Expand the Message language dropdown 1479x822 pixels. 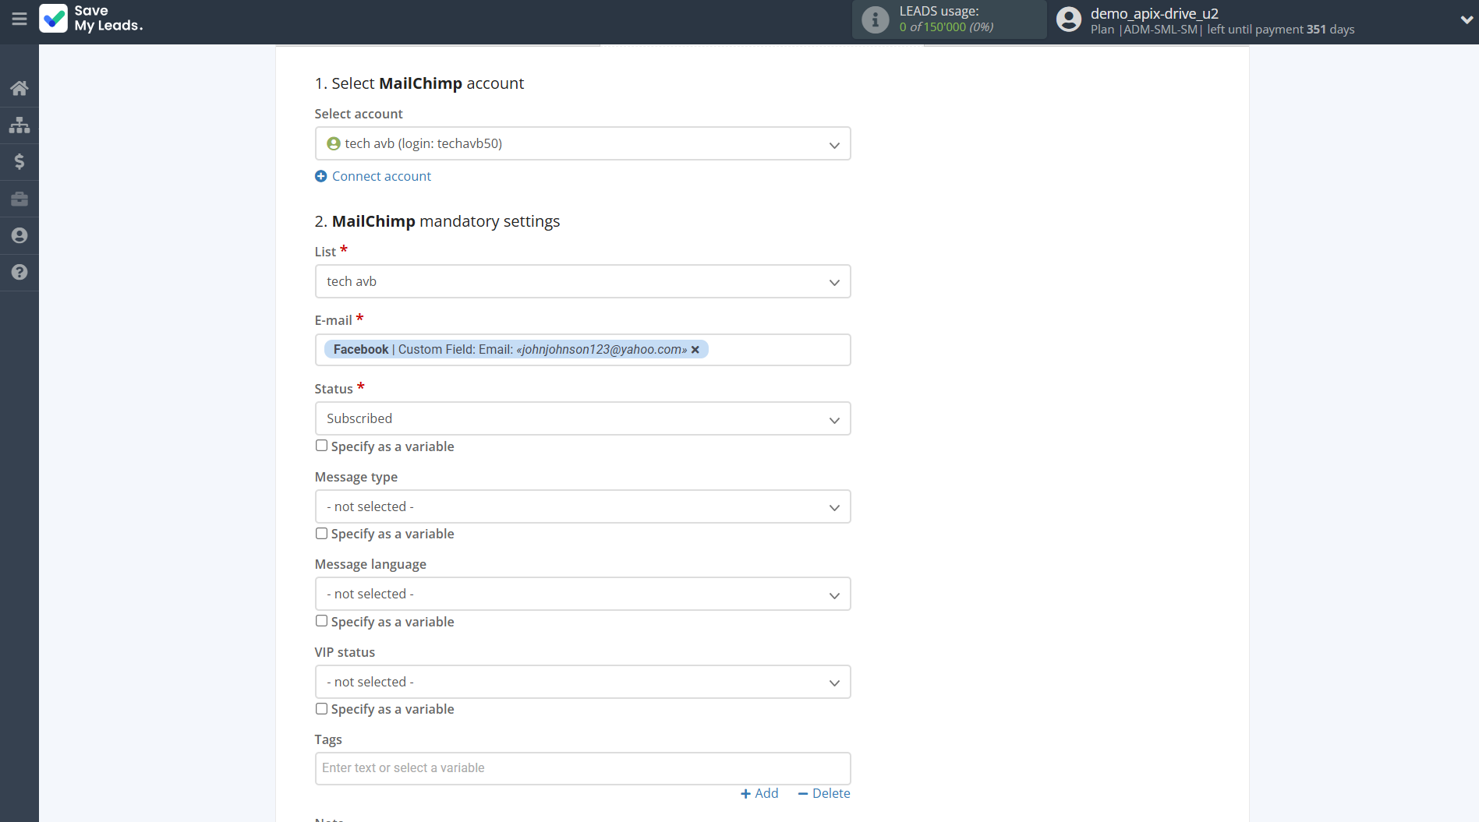click(x=582, y=594)
